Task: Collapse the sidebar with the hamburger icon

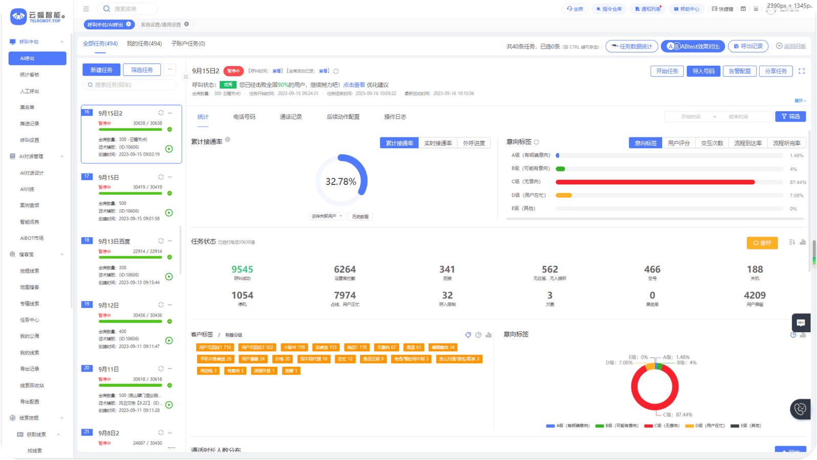Action: (86, 9)
